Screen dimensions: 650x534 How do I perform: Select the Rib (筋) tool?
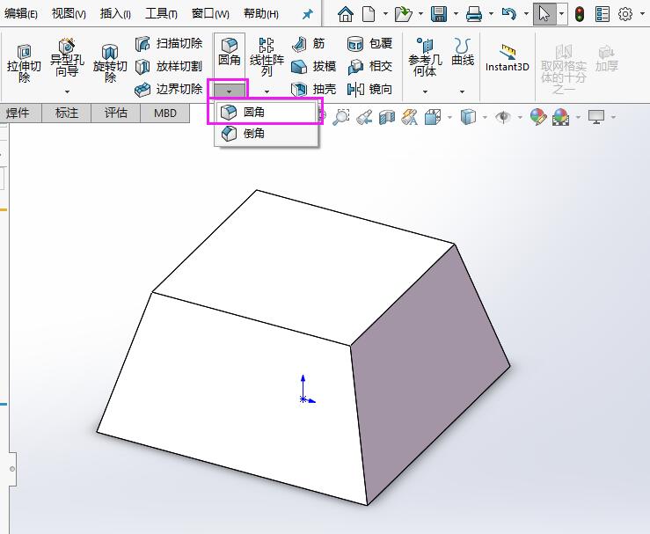pos(309,43)
